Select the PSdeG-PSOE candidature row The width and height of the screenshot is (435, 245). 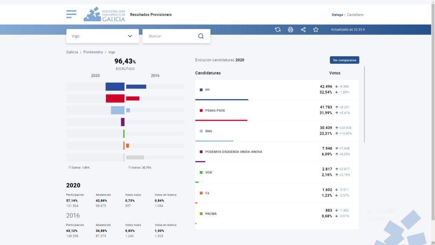[277, 111]
